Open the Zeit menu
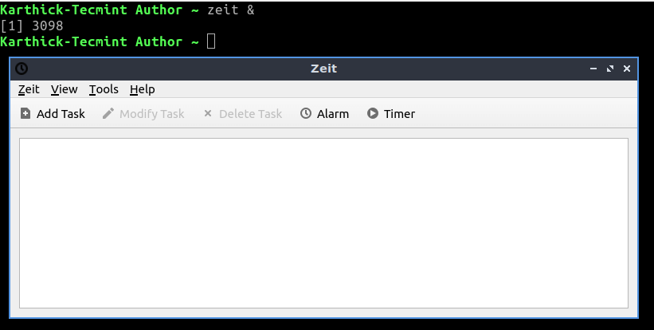The height and width of the screenshot is (330, 654). point(29,89)
